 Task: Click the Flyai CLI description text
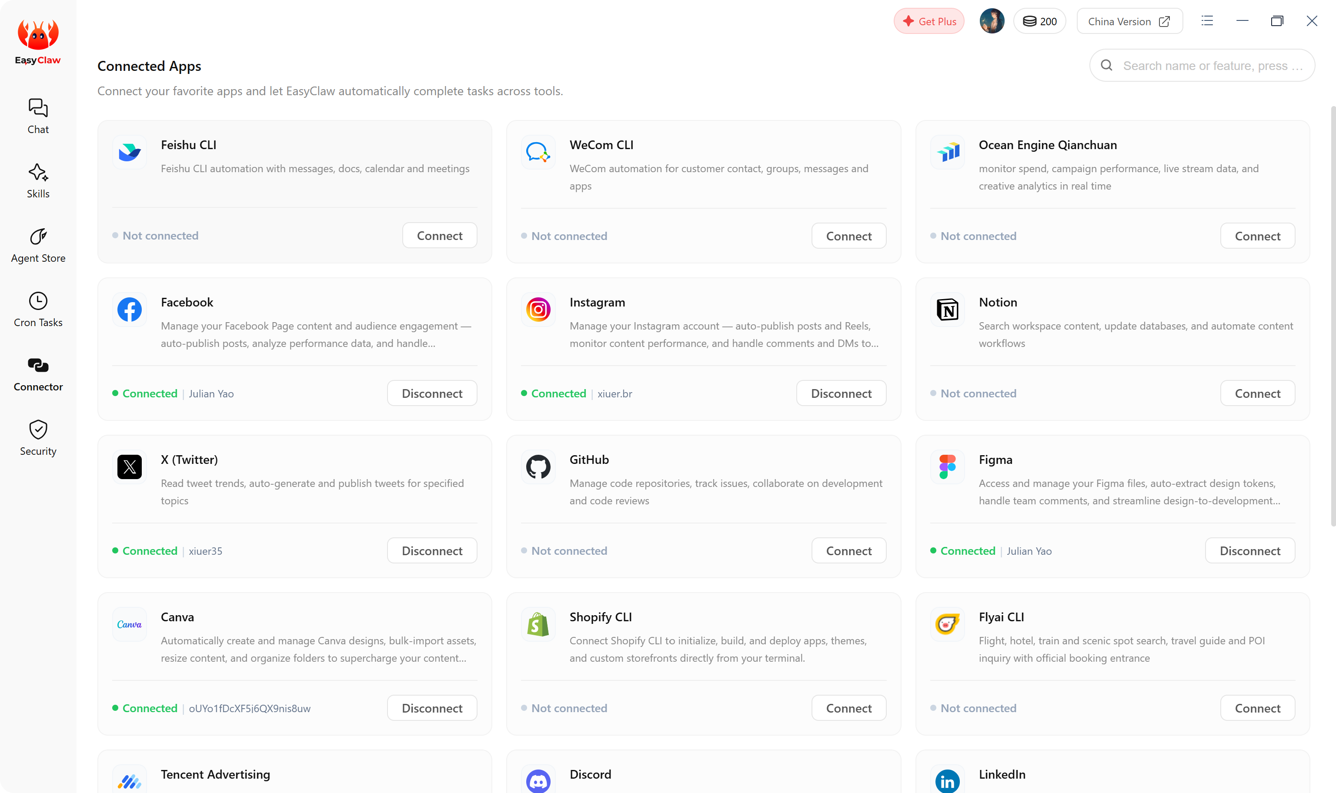tap(1122, 649)
